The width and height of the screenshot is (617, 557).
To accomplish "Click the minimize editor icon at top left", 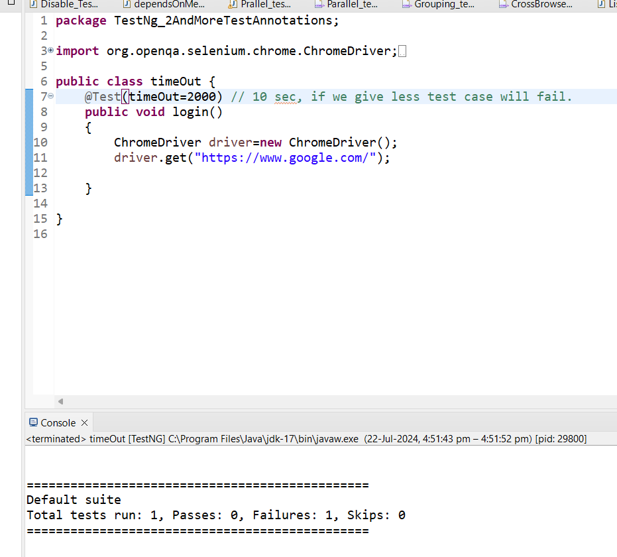I will tap(11, 2).
